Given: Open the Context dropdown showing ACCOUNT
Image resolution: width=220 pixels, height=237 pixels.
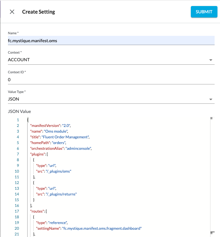Looking at the screenshot, I should 111,60.
